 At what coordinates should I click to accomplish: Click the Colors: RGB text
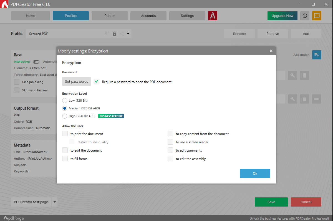[23, 122]
